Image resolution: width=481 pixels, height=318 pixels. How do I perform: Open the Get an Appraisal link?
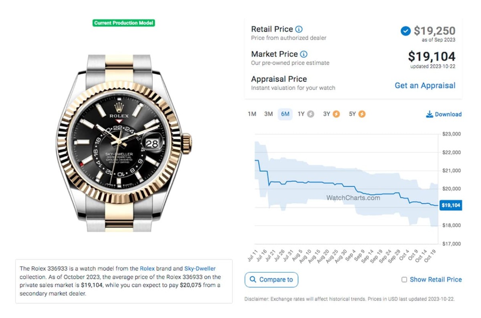point(425,85)
